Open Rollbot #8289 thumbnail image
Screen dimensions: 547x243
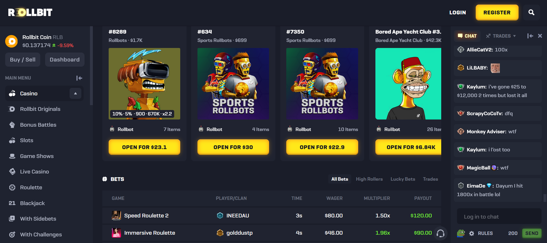point(144,84)
